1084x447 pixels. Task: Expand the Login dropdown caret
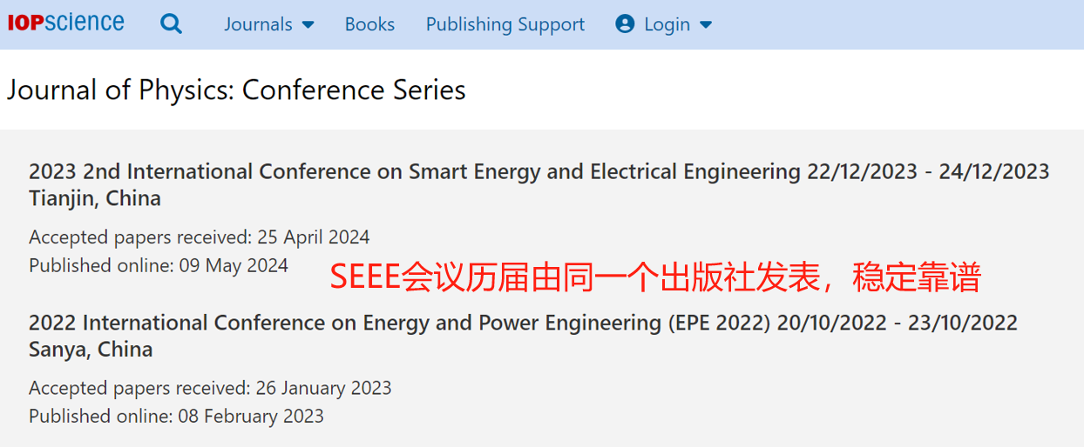pos(706,25)
